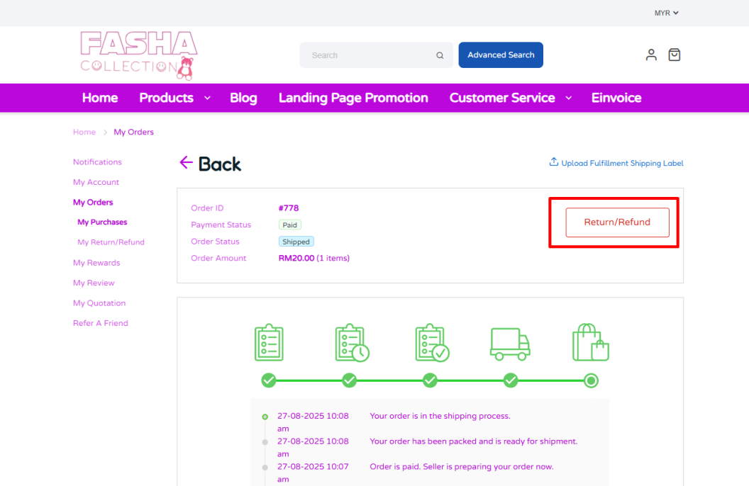Expand the Products menu chevron
Image resolution: width=749 pixels, height=486 pixels.
click(x=207, y=98)
